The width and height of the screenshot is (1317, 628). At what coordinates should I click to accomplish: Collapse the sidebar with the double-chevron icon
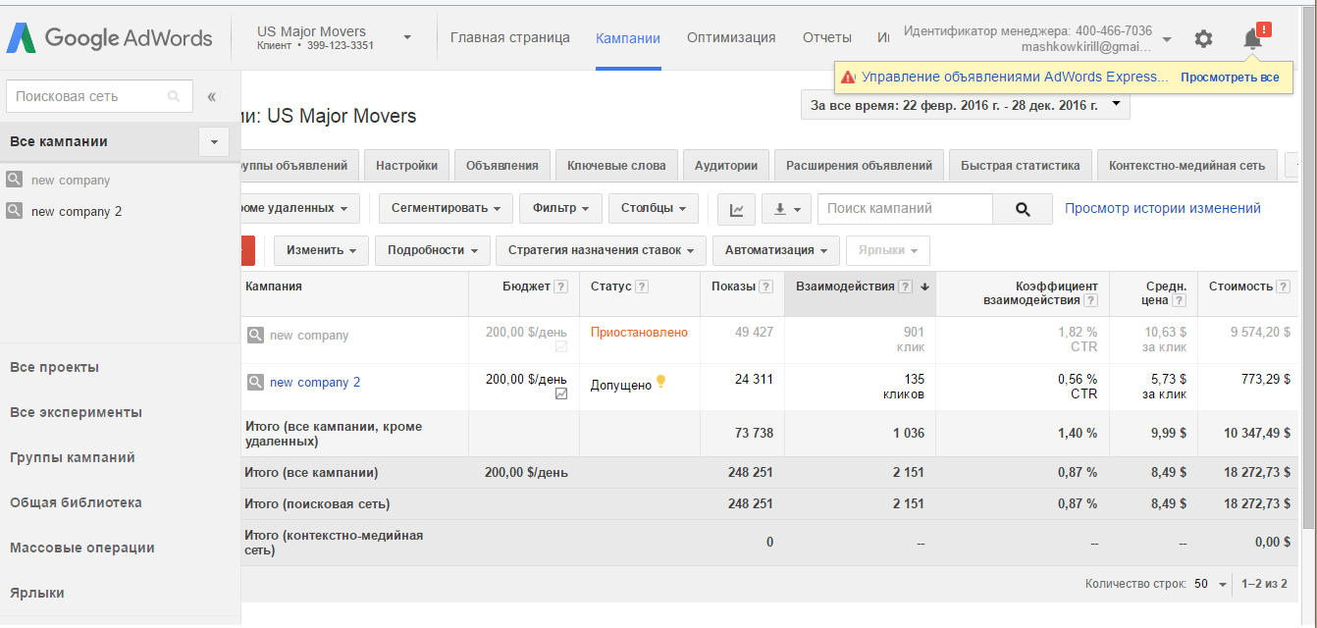212,96
